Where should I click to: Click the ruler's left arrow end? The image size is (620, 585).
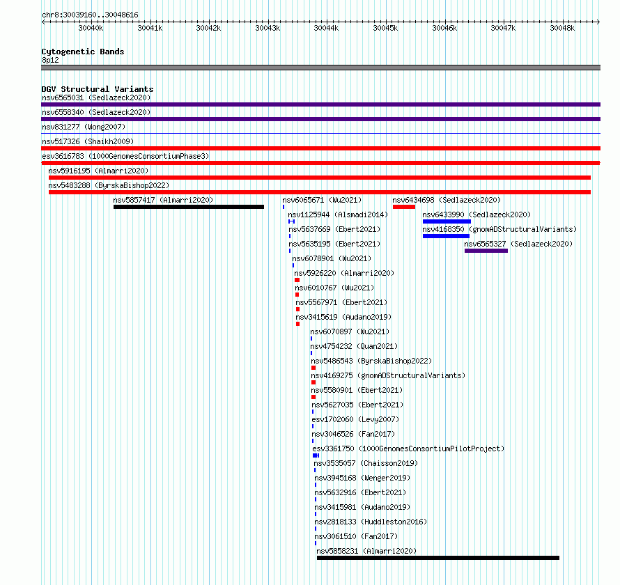click(43, 22)
